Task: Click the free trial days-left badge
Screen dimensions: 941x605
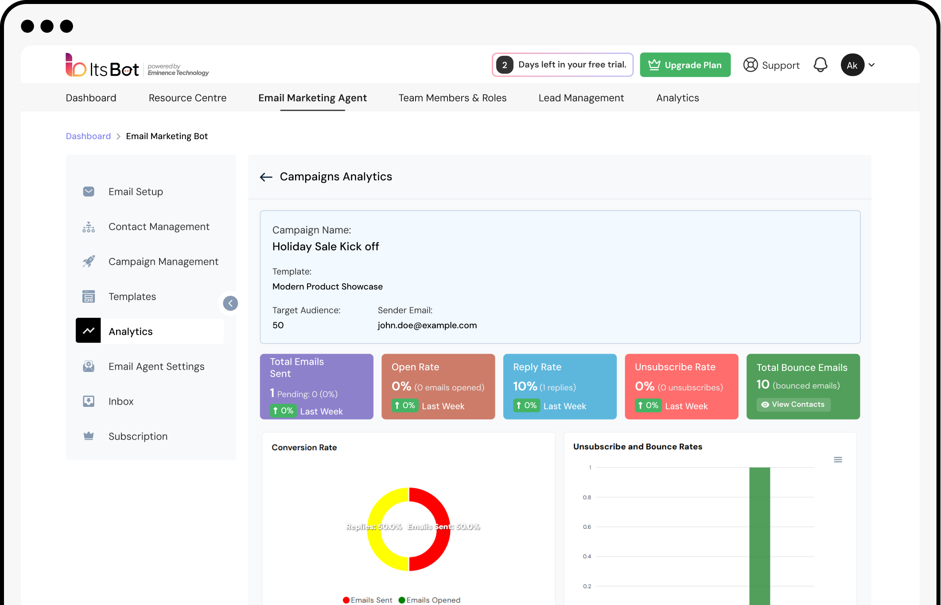Action: click(562, 65)
